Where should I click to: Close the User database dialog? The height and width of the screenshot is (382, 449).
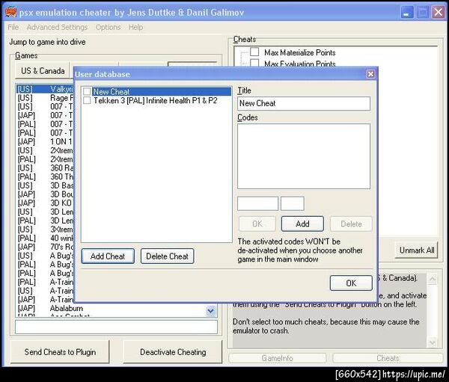coord(370,74)
